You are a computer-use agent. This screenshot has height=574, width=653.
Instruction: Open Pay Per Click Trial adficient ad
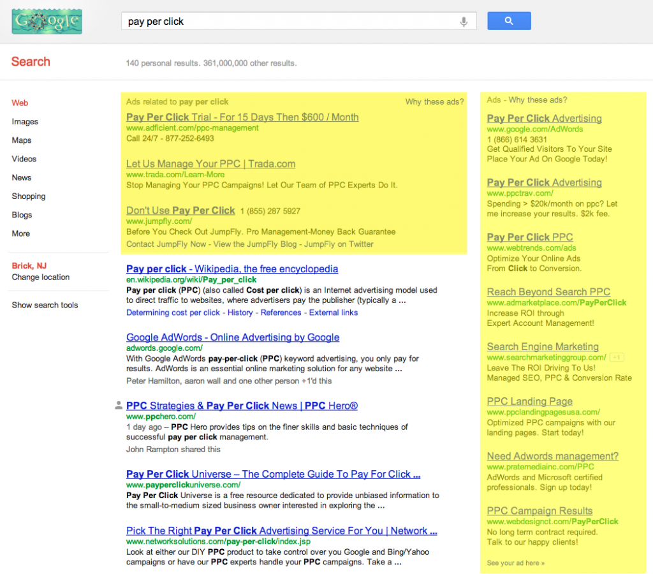(242, 117)
